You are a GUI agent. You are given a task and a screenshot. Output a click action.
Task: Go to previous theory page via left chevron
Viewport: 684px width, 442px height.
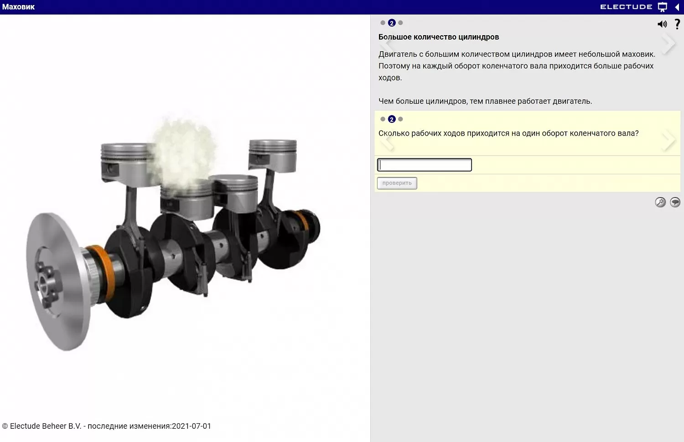[x=387, y=44]
